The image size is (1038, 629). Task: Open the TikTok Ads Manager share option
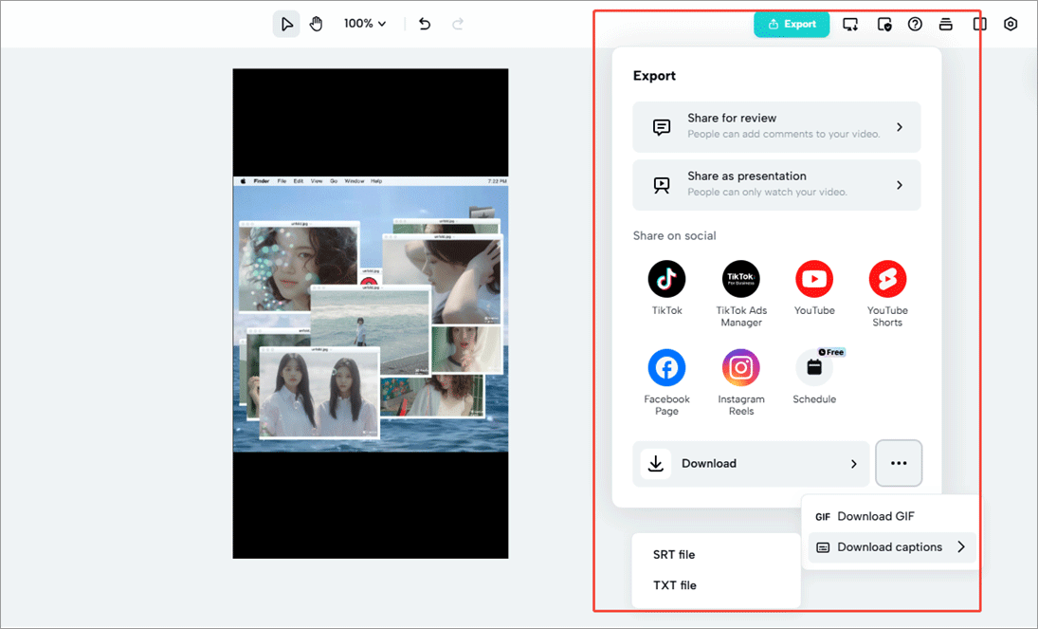(x=740, y=278)
